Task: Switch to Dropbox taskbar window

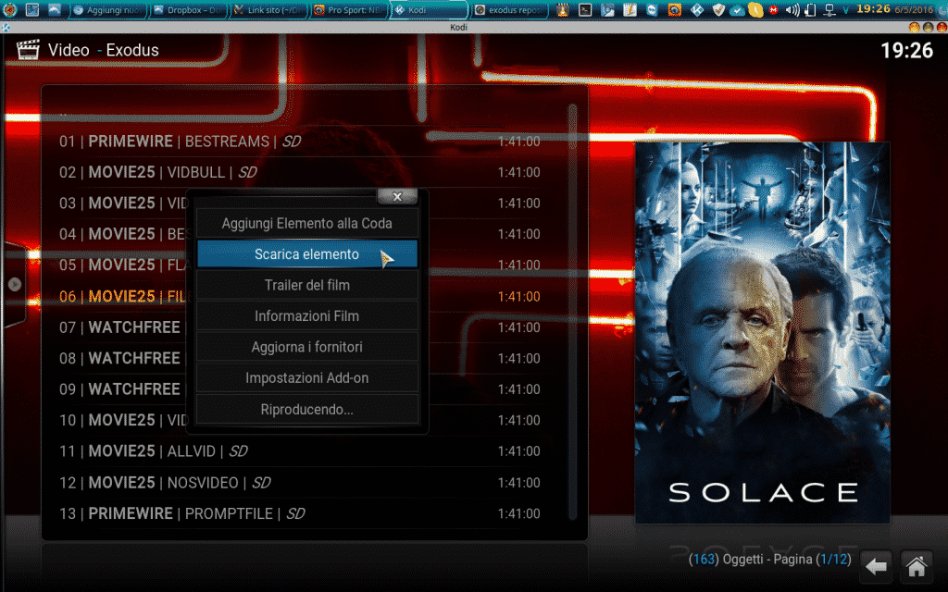Action: [188, 10]
